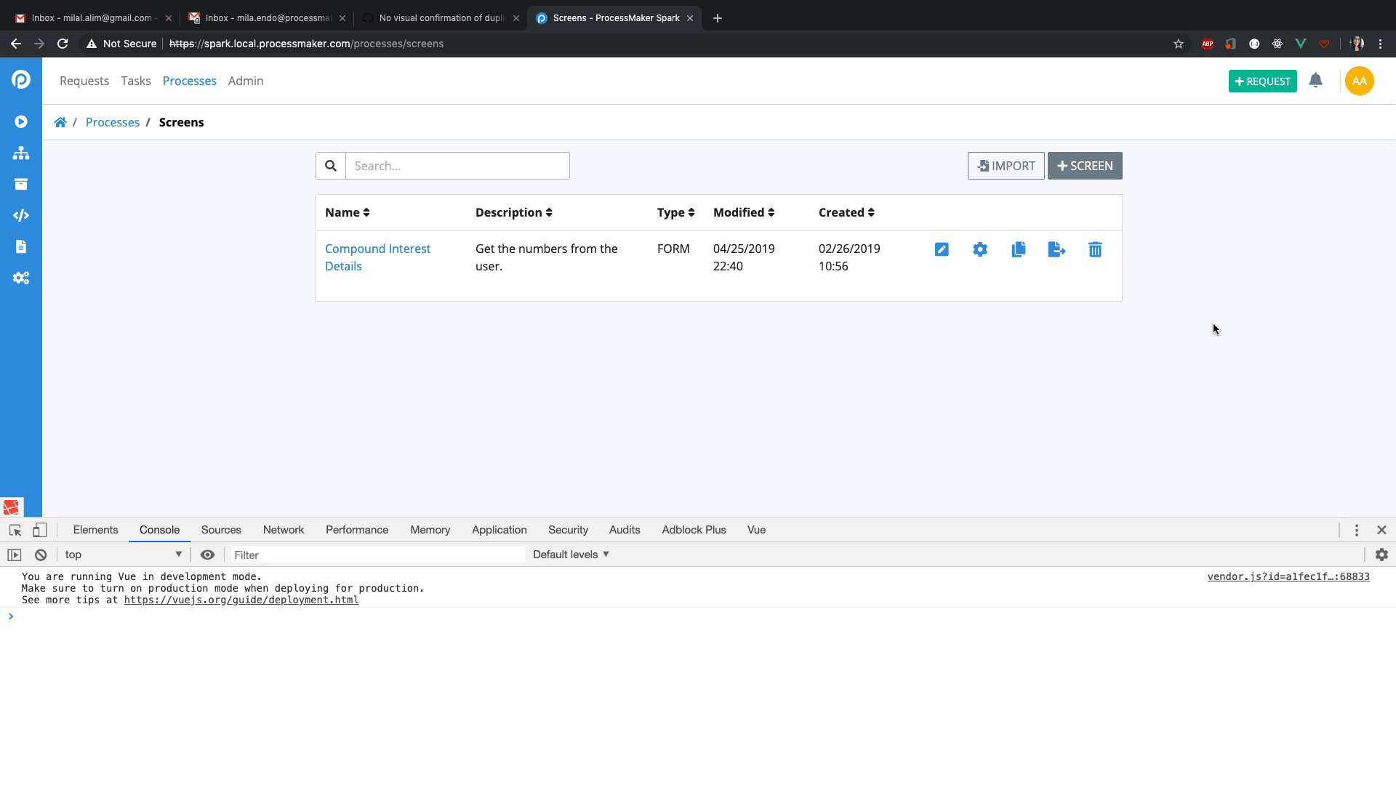Toggle console sidebar panel button
Image resolution: width=1396 pixels, height=785 pixels.
click(x=15, y=555)
